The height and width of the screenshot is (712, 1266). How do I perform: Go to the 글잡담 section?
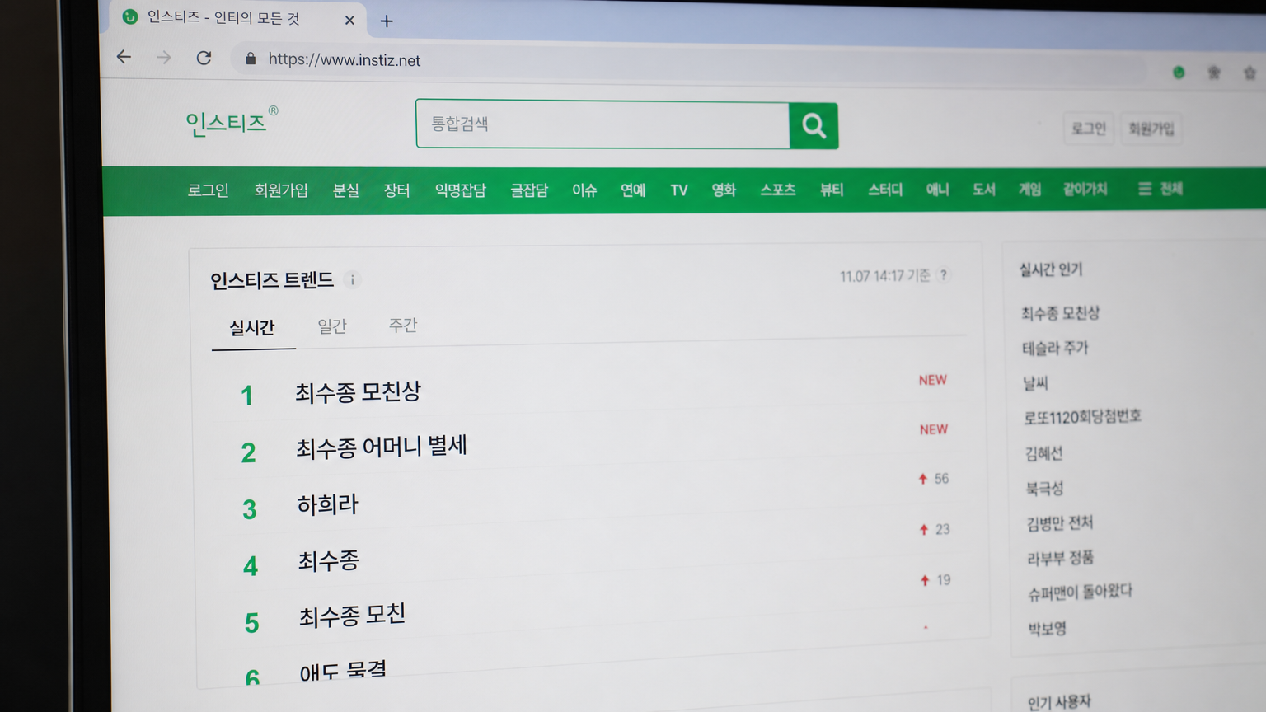coord(529,190)
